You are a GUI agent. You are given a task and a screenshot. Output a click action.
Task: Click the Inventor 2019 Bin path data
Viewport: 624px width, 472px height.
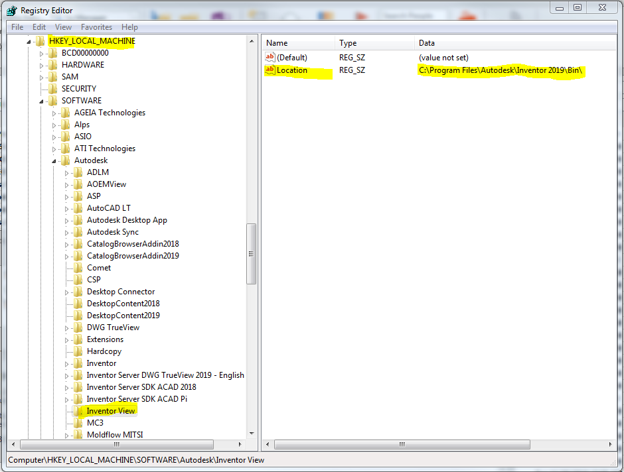(x=501, y=70)
